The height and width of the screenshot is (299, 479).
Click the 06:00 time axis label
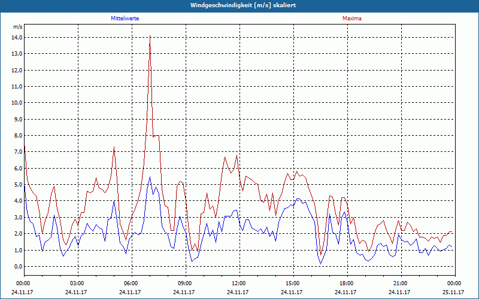pos(132,283)
